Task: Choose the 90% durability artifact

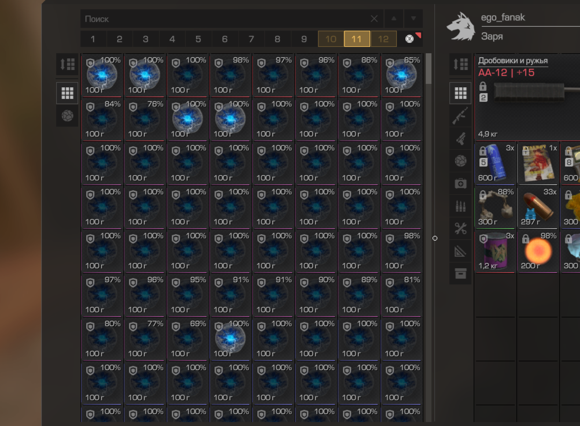Action: [316, 295]
